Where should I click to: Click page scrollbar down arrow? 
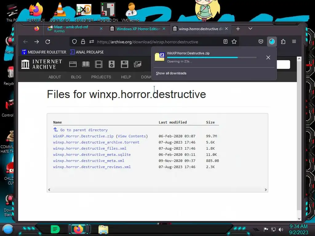coord(299,219)
